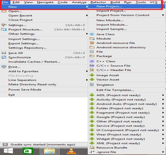Open the Run menu
The image size is (166, 155).
(128, 2)
